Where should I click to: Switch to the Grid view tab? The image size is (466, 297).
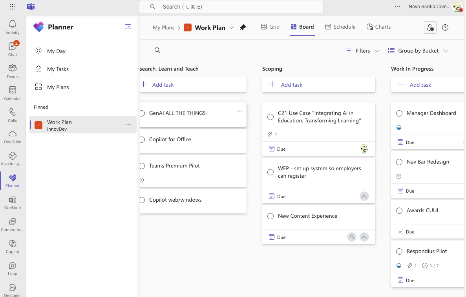click(270, 27)
